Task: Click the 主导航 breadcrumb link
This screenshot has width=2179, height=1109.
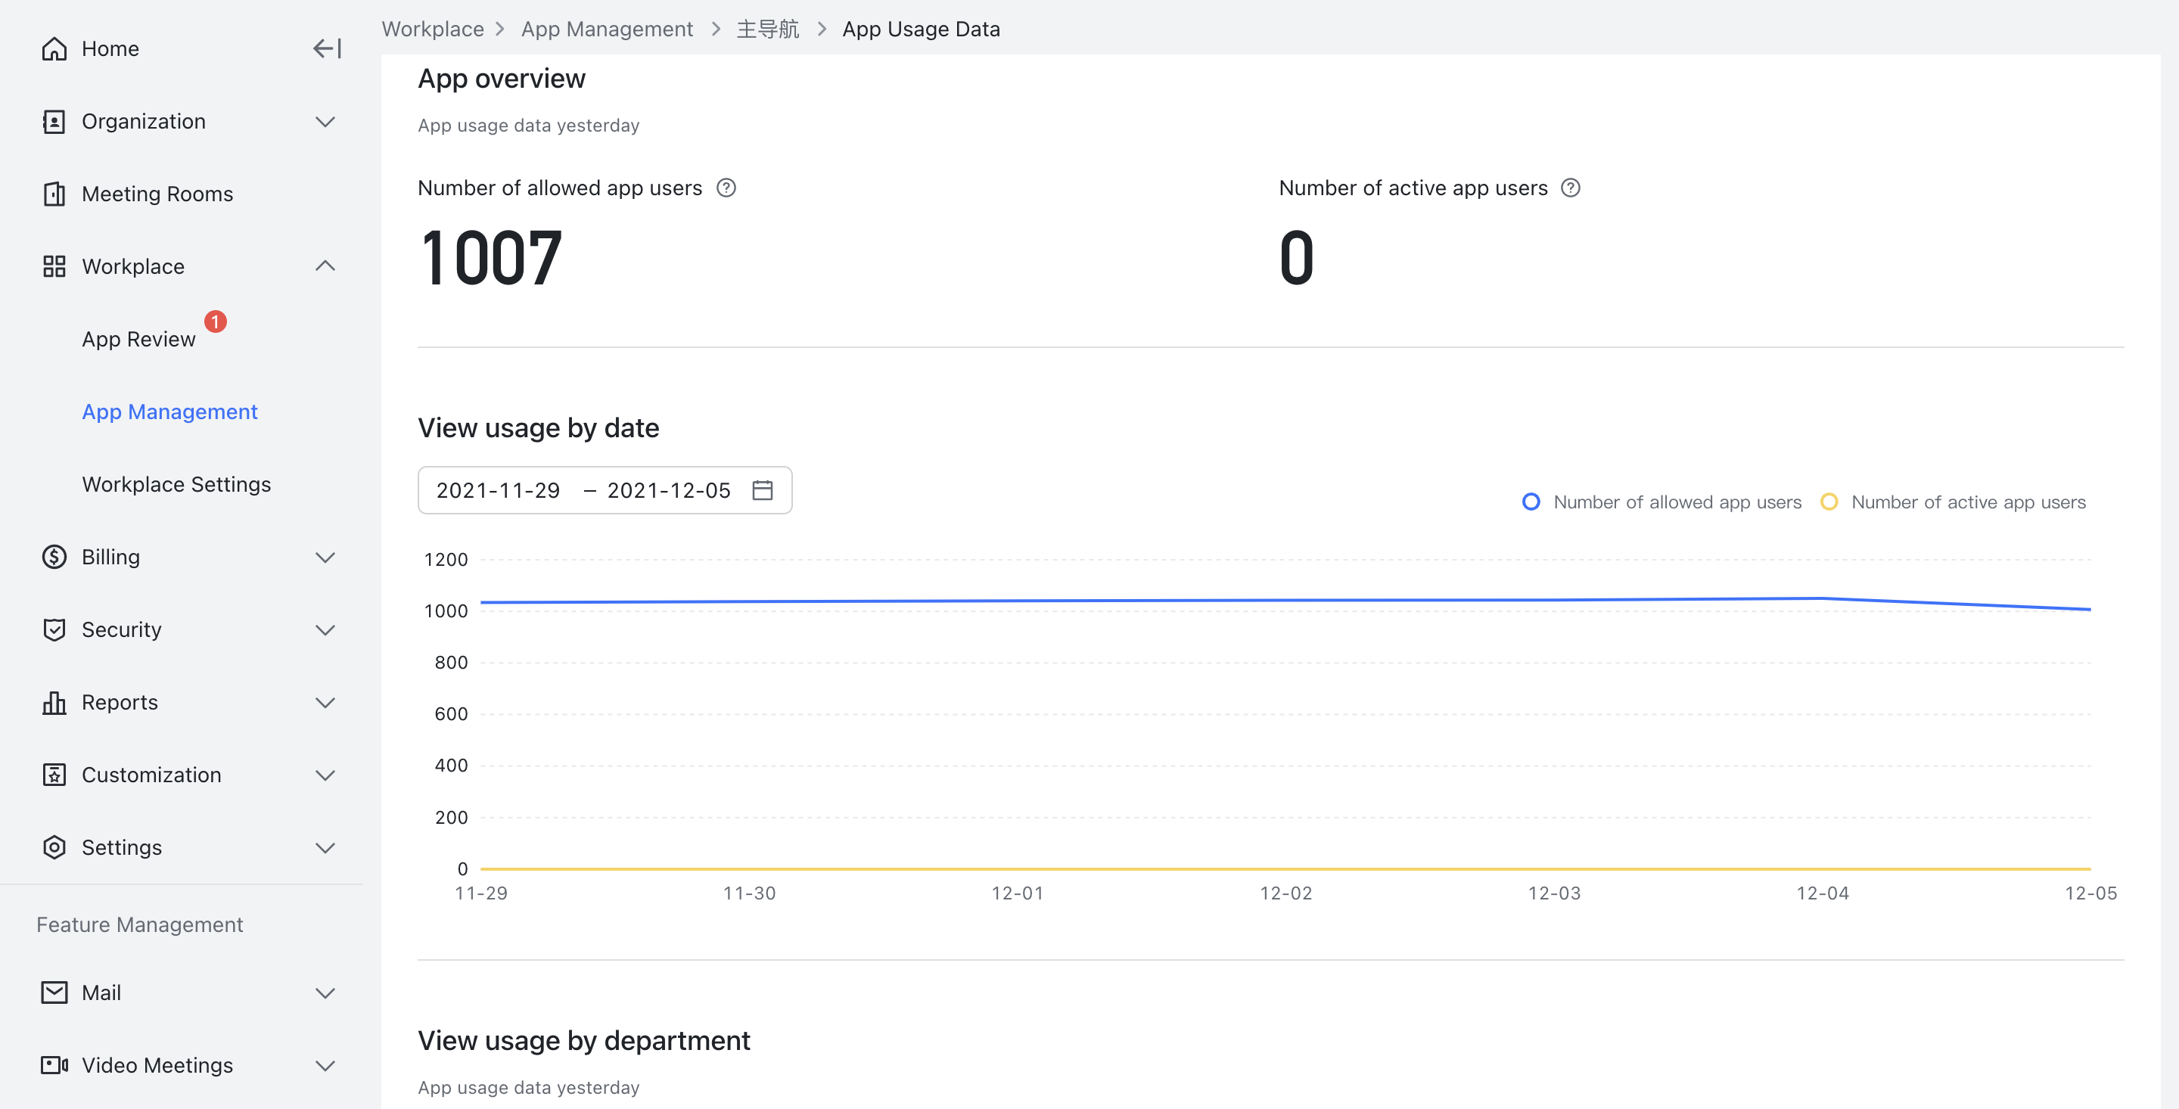Action: click(767, 29)
